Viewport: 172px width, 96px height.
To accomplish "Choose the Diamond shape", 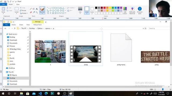I will [51, 11].
